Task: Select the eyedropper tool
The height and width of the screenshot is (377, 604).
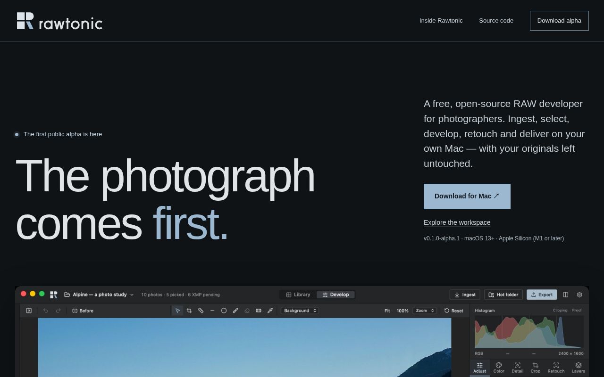Action: tap(270, 311)
